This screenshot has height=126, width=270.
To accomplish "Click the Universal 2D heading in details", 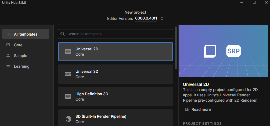I will (196, 84).
